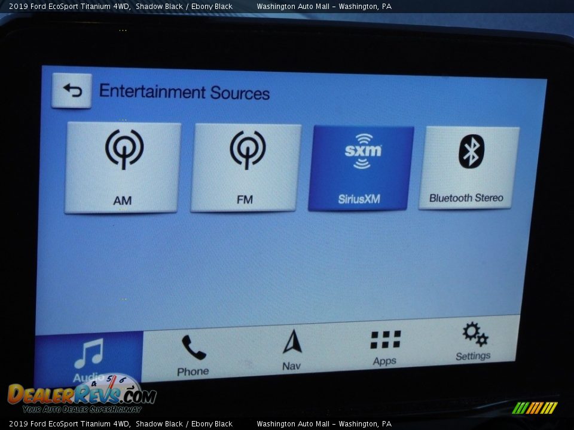574x430 pixels.
Task: Select the AM radio source
Action: click(x=123, y=167)
